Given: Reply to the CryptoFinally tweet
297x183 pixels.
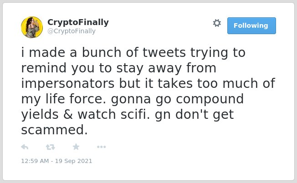Looking at the screenshot, I should pyautogui.click(x=25, y=147).
